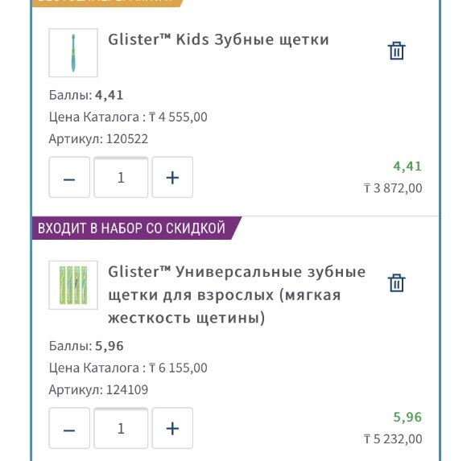Open Glister™ Универсальные зубные щетки product link
The height and width of the screenshot is (461, 471).
pyautogui.click(x=237, y=294)
